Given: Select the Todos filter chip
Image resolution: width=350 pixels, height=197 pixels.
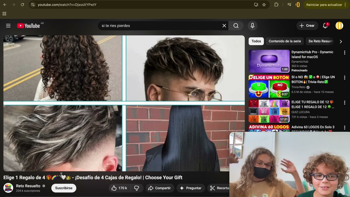Looking at the screenshot, I should coord(256,41).
